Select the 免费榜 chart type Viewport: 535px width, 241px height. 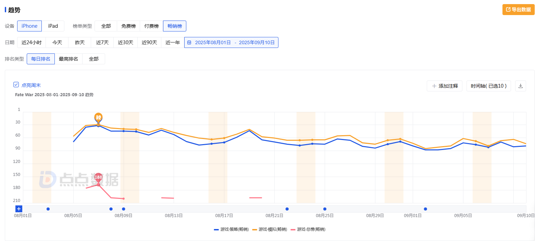pyautogui.click(x=128, y=26)
